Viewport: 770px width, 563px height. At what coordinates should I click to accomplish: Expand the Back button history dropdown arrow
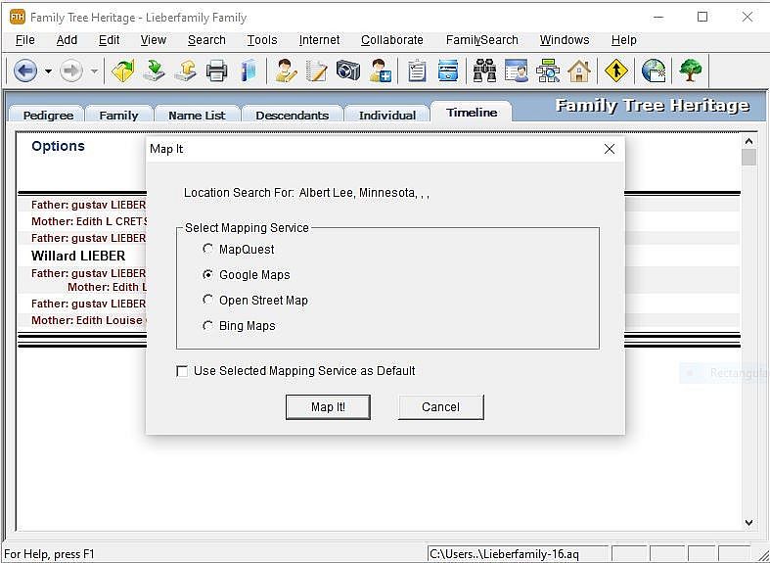coord(48,70)
